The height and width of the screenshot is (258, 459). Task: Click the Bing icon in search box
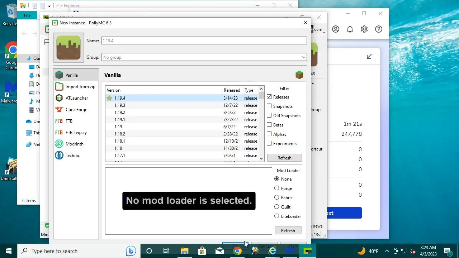tap(131, 251)
